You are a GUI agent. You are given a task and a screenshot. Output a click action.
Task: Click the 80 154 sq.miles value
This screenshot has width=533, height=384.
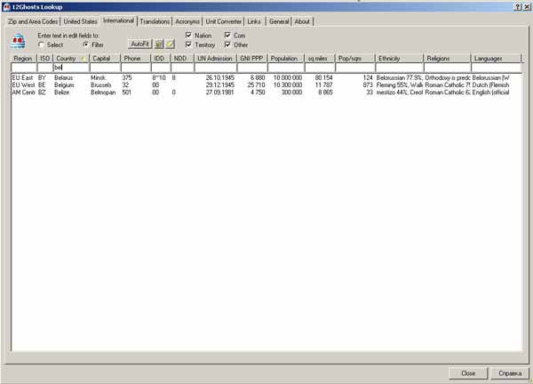pyautogui.click(x=323, y=78)
